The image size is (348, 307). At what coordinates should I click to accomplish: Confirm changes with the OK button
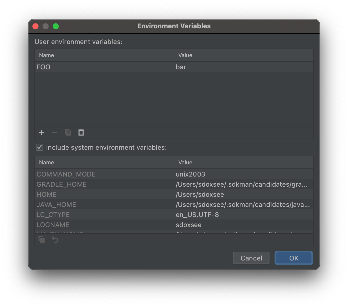click(x=294, y=258)
